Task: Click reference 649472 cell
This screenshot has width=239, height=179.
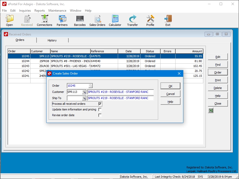Action: point(104,66)
